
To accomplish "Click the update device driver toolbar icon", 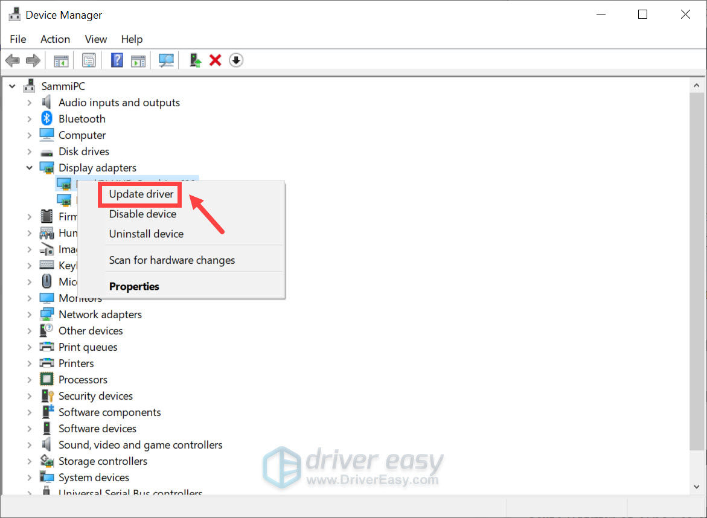I will pyautogui.click(x=195, y=60).
